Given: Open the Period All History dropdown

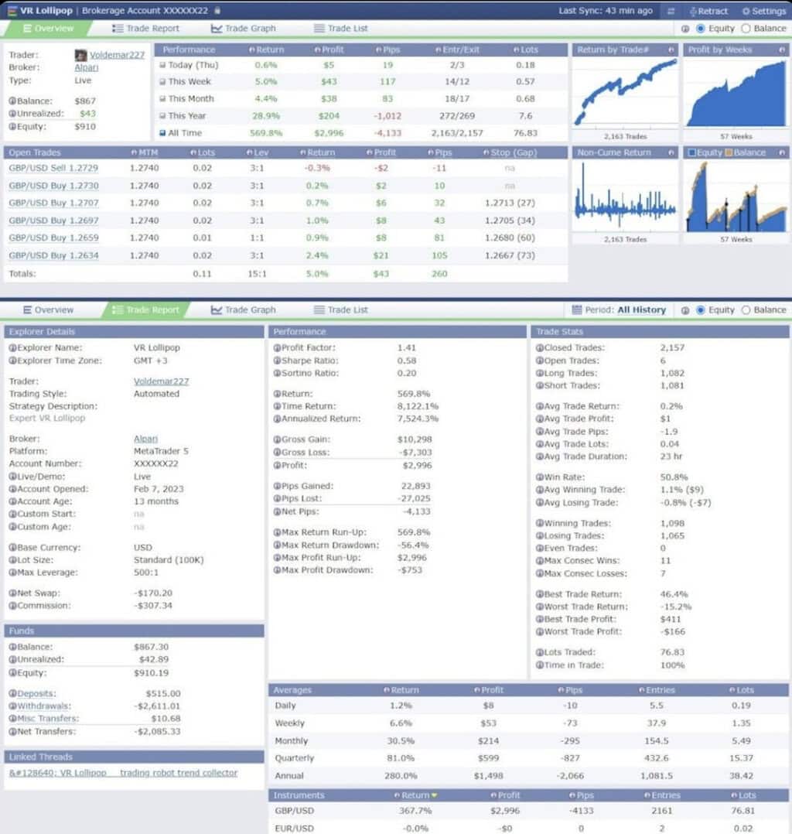Looking at the screenshot, I should point(620,309).
